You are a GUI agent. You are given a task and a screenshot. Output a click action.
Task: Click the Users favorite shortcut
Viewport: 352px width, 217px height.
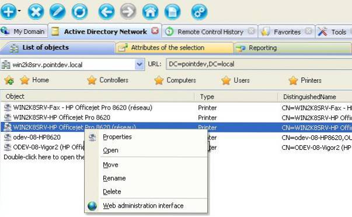[x=235, y=80]
